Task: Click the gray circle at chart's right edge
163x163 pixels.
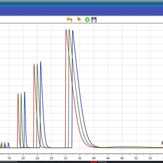Action: click(x=162, y=143)
